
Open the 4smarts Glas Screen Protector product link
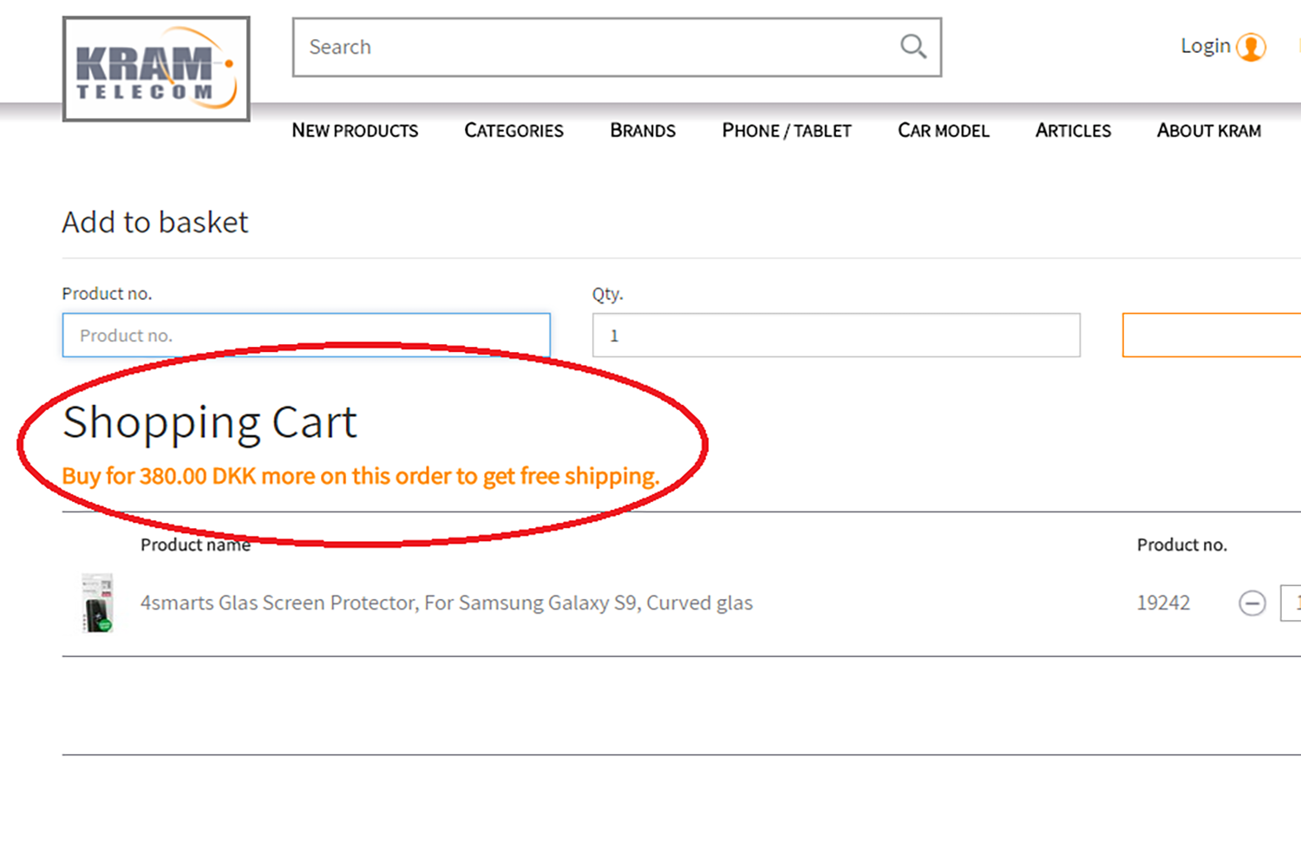[x=446, y=603]
